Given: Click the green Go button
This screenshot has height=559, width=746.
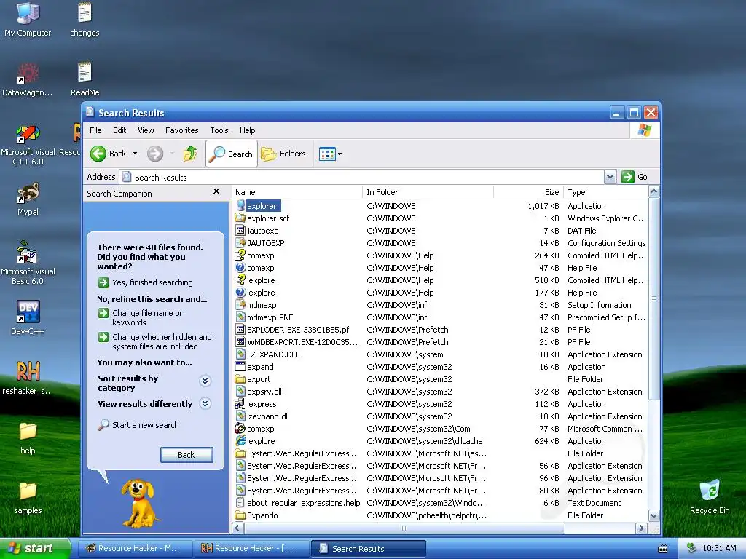Looking at the screenshot, I should pos(635,177).
